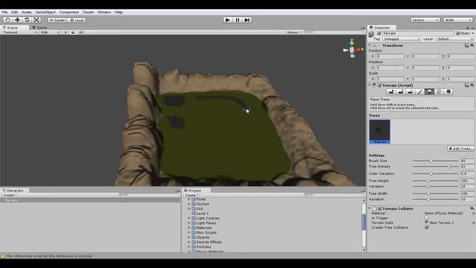Image resolution: width=476 pixels, height=268 pixels.
Task: Open the Assets menu
Action: point(27,12)
